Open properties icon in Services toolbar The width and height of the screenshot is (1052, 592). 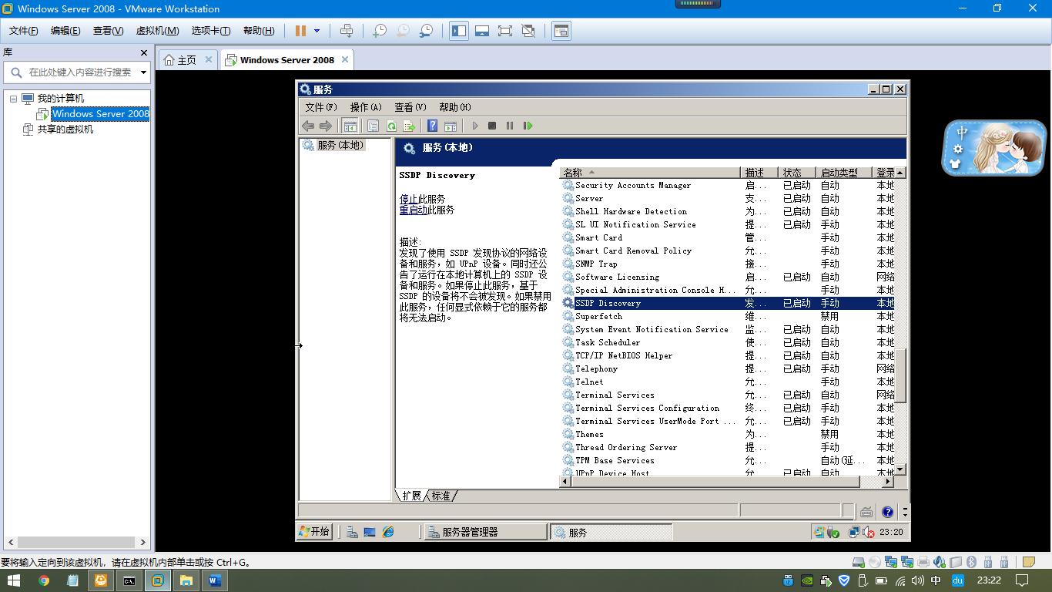point(374,126)
